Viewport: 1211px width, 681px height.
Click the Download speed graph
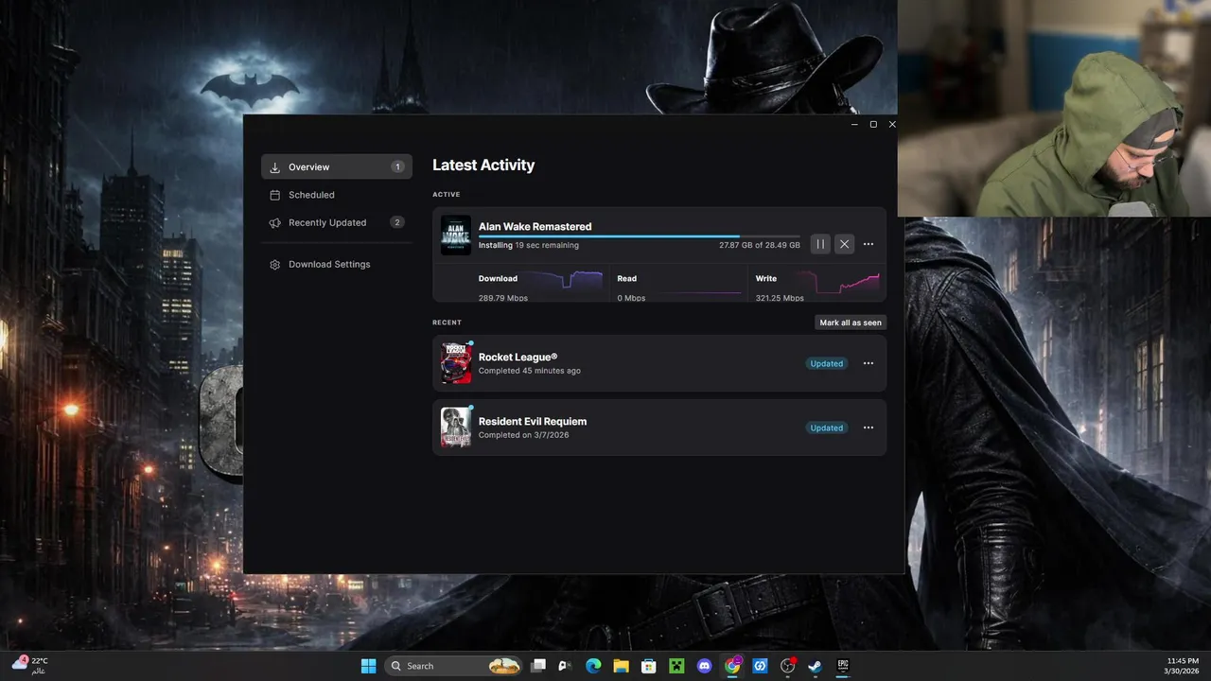coord(565,280)
